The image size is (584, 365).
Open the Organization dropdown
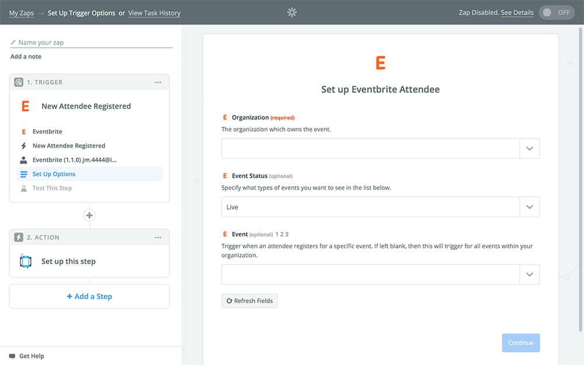pos(529,149)
